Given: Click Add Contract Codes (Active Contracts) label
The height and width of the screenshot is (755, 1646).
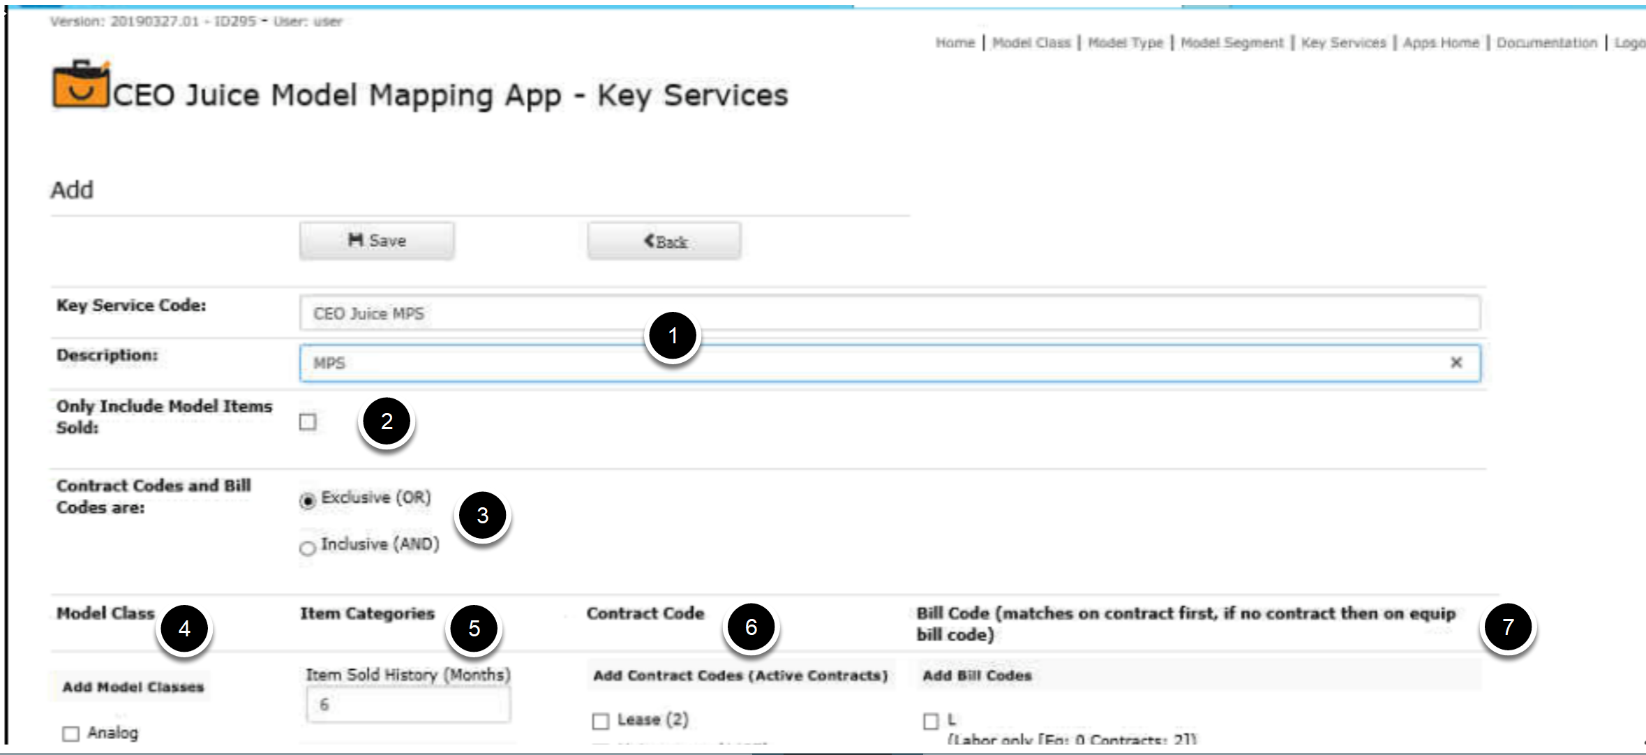Looking at the screenshot, I should coord(740,675).
